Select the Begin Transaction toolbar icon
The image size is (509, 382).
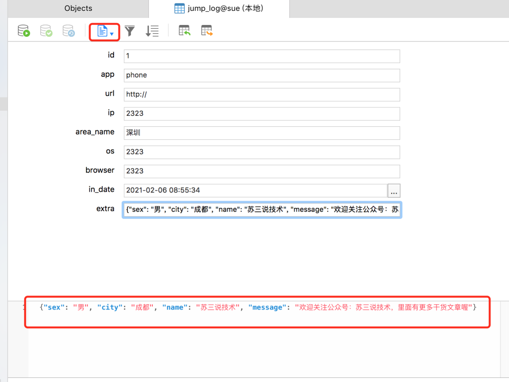(23, 30)
